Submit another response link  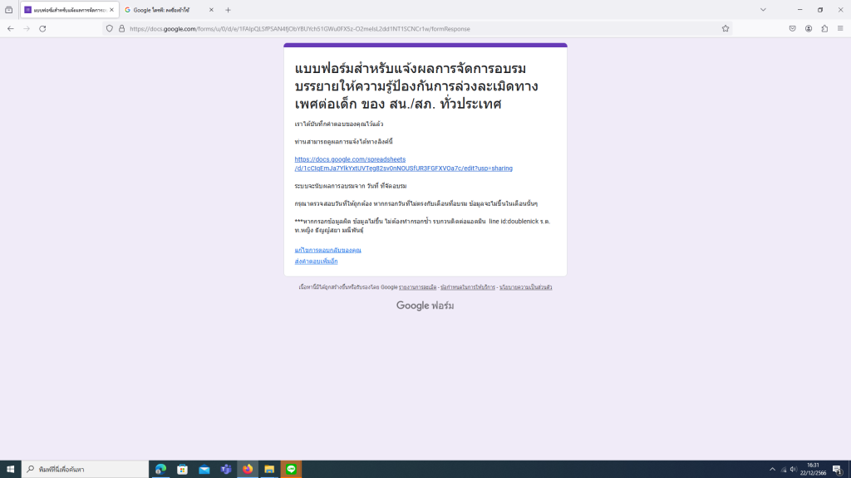click(316, 261)
